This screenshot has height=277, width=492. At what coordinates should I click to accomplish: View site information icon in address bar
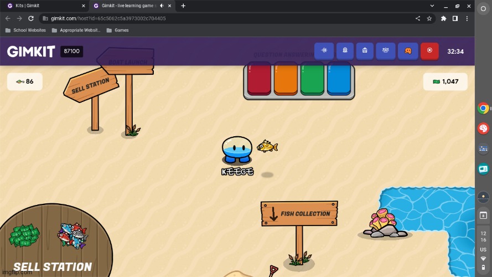point(45,18)
